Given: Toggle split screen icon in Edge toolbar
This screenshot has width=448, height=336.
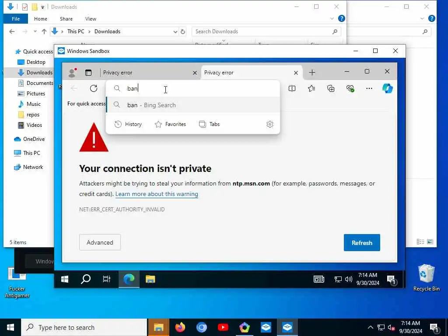Looking at the screenshot, I should tap(292, 88).
